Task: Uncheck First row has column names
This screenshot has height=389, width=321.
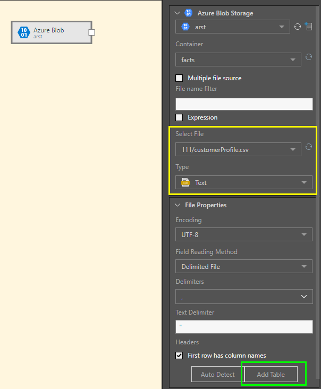Action: (x=180, y=356)
